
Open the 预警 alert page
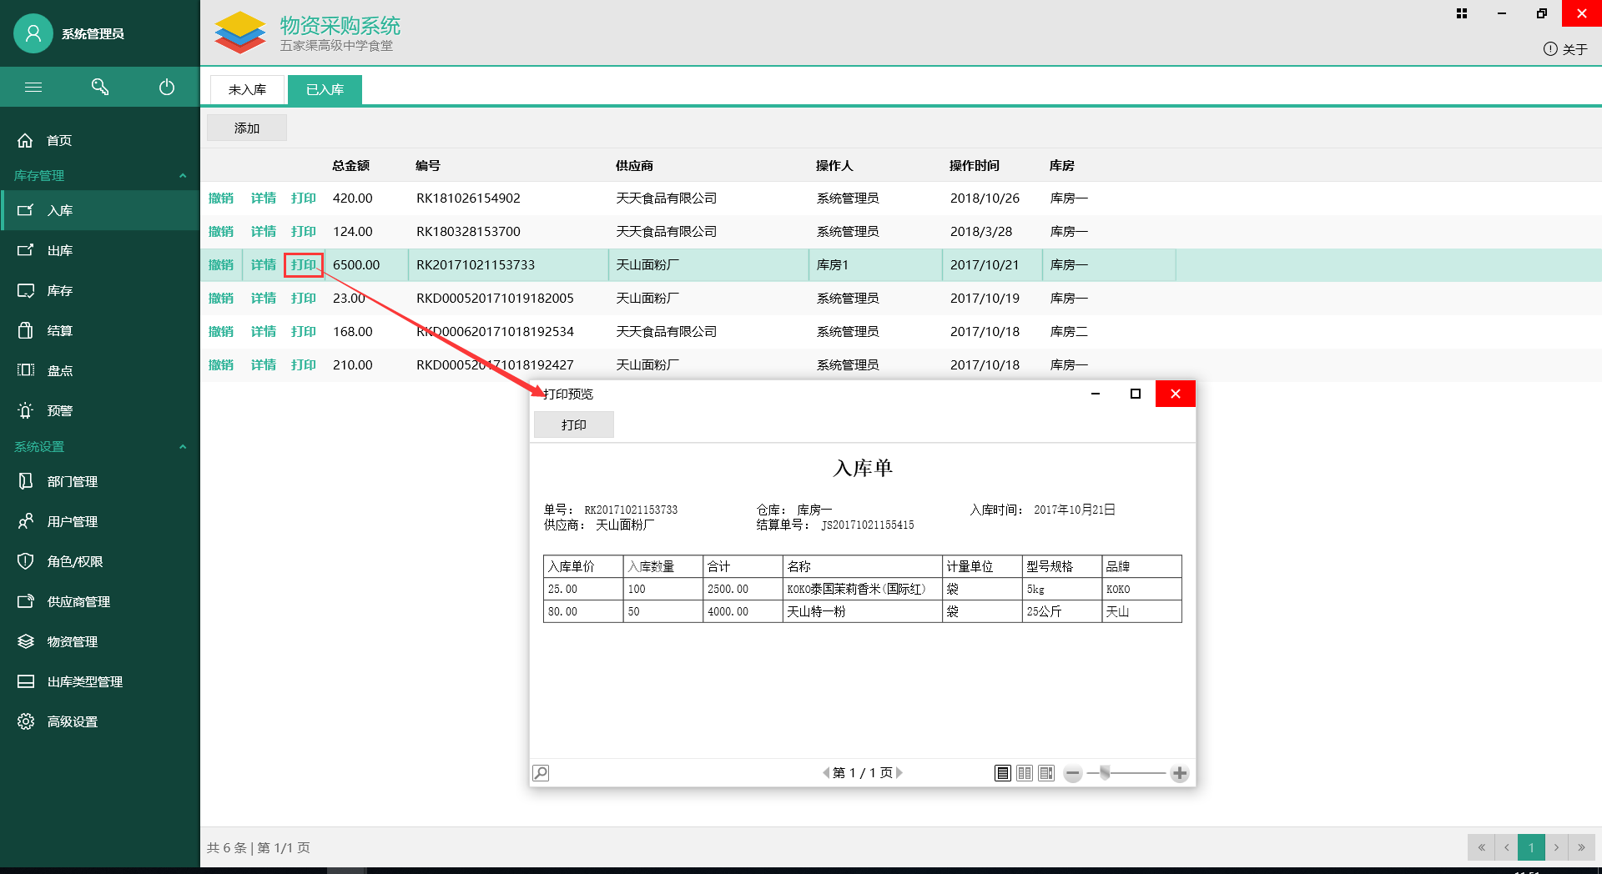[x=59, y=410]
